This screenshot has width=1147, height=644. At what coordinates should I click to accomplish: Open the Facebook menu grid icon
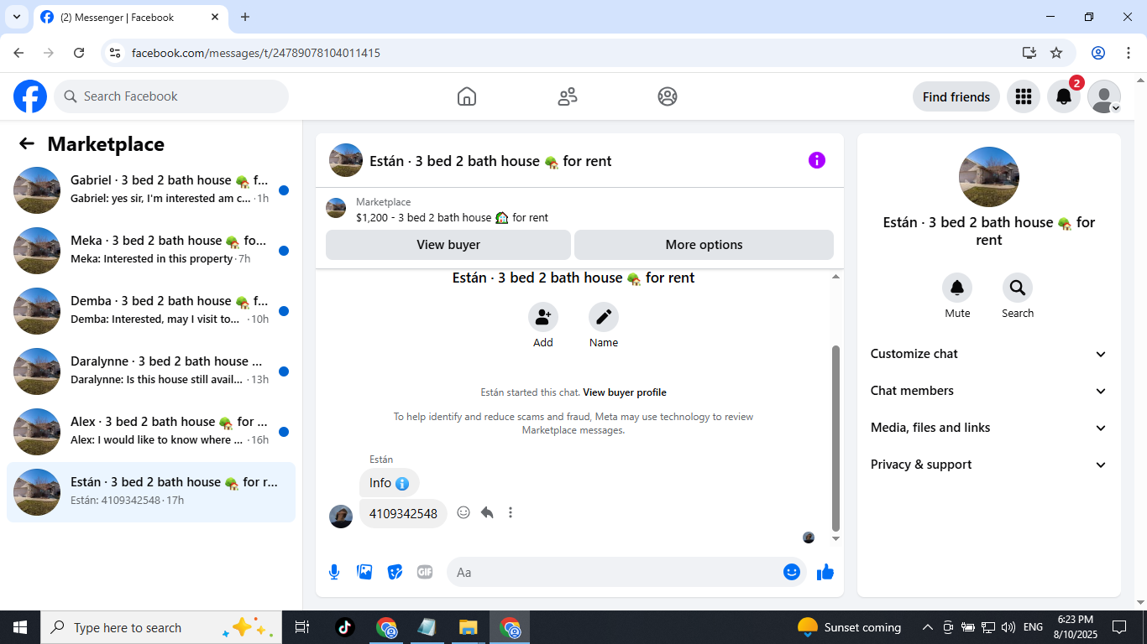[1023, 96]
